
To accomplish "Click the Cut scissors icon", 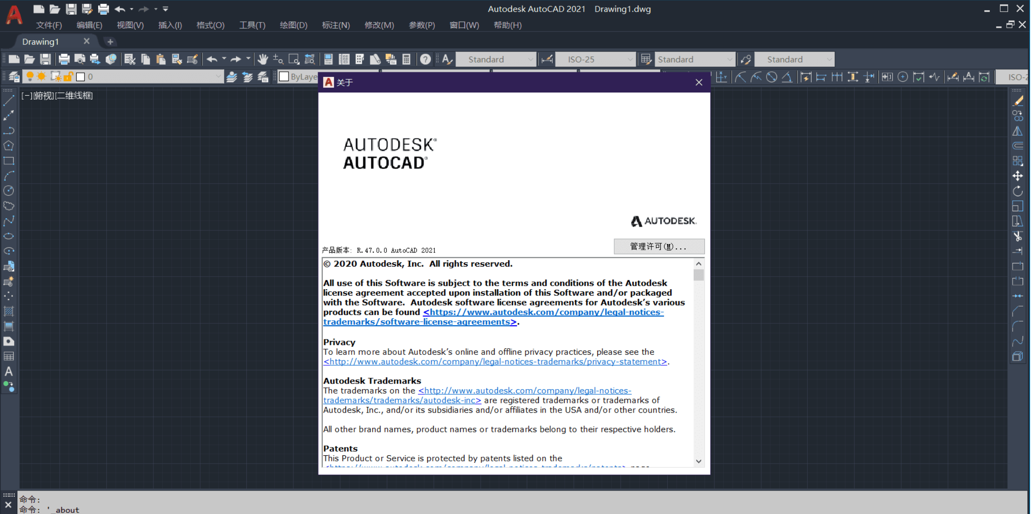I will click(130, 59).
